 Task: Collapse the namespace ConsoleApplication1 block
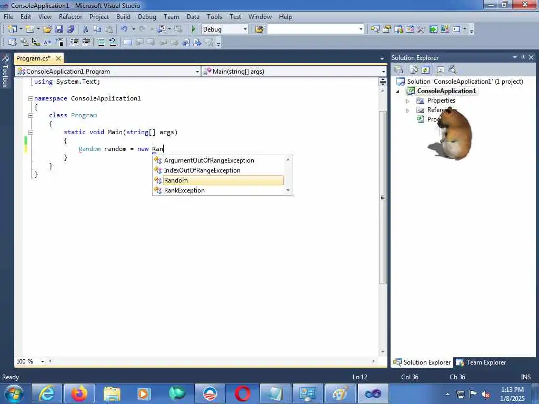31,98
